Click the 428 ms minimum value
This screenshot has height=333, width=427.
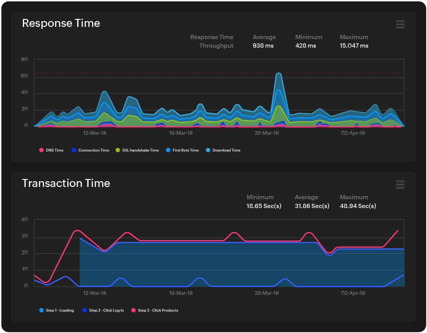[306, 46]
